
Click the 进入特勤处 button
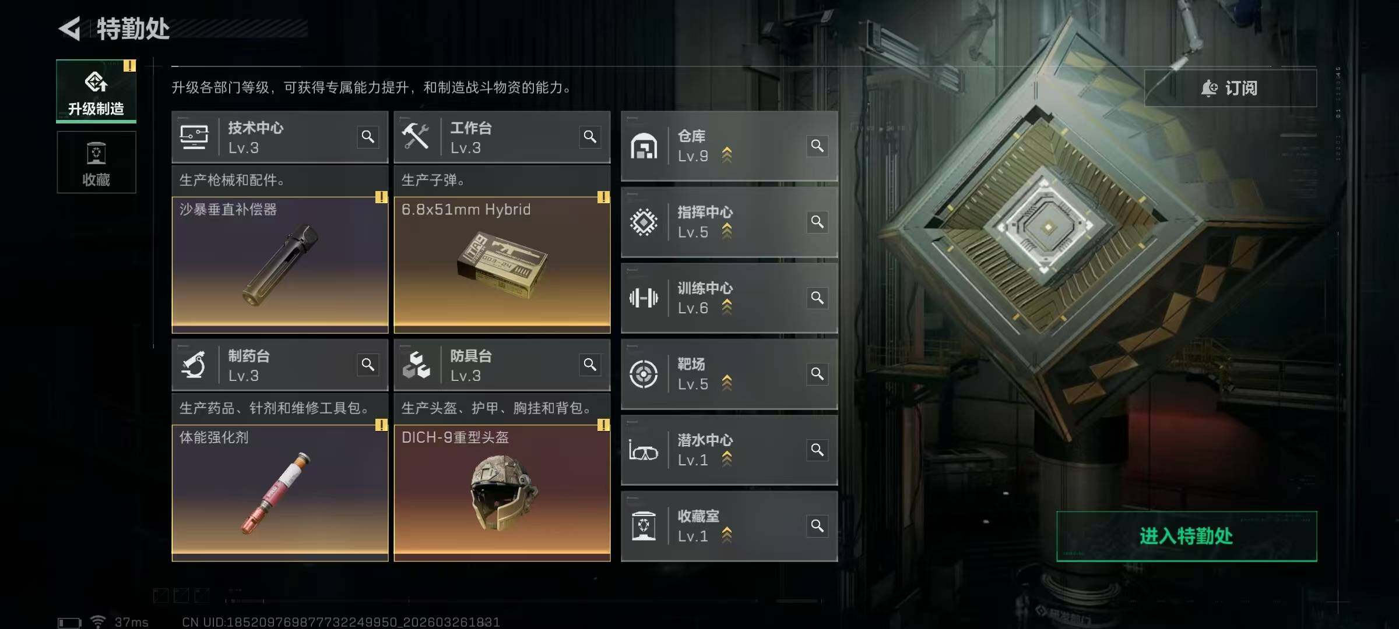pyautogui.click(x=1186, y=536)
